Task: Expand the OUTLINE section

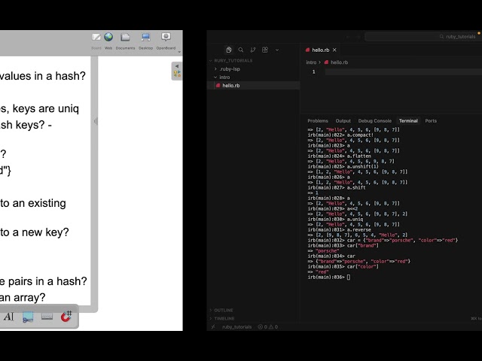Action: [224, 310]
